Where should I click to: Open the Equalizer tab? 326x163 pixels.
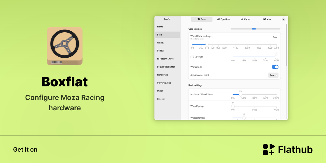(x=224, y=19)
